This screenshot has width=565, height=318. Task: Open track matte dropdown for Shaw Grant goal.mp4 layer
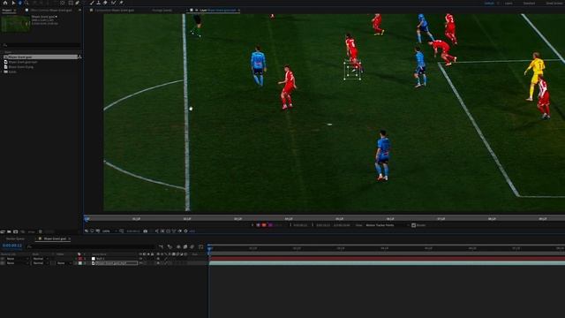pos(64,263)
